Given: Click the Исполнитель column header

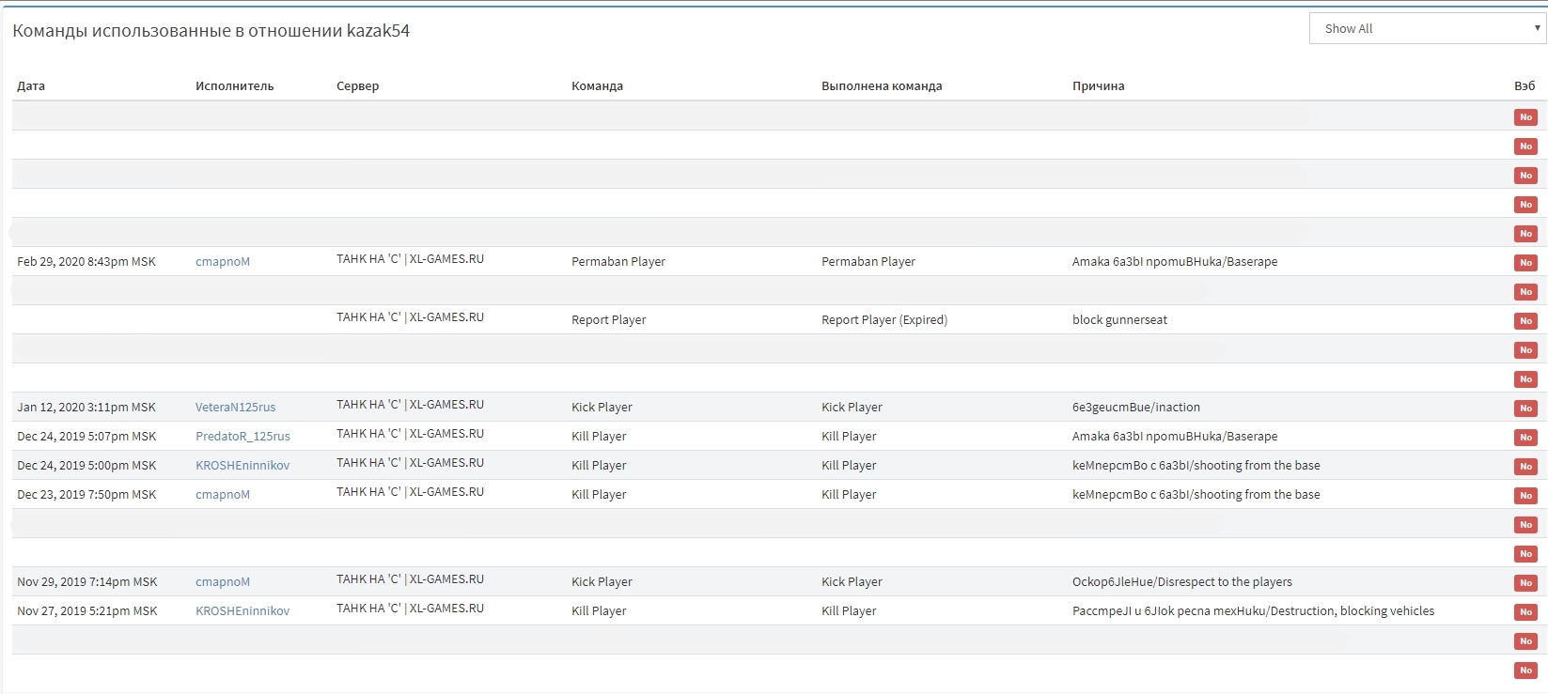Looking at the screenshot, I should pos(235,85).
